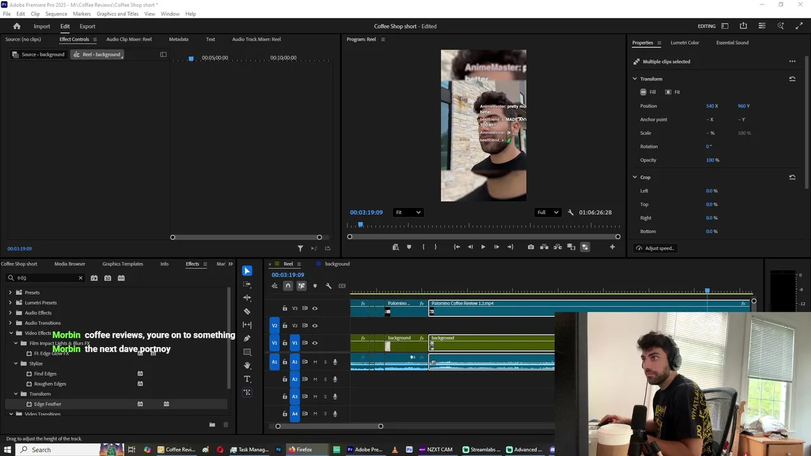Open the Program monitor Fit zoom dropdown
This screenshot has height=456, width=811.
(x=407, y=213)
